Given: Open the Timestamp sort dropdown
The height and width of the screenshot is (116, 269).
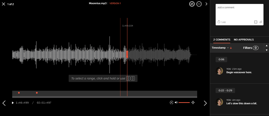Looking at the screenshot, I should (x=220, y=48).
